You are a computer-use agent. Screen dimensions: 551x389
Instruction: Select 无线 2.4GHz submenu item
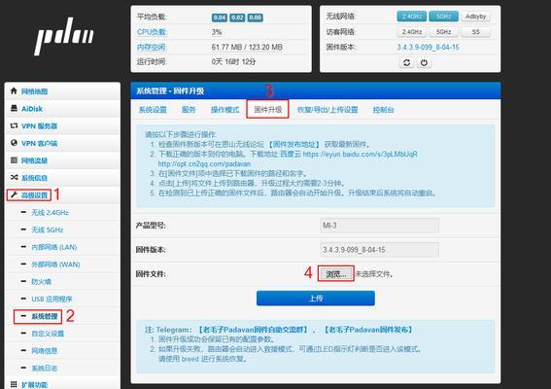50,212
